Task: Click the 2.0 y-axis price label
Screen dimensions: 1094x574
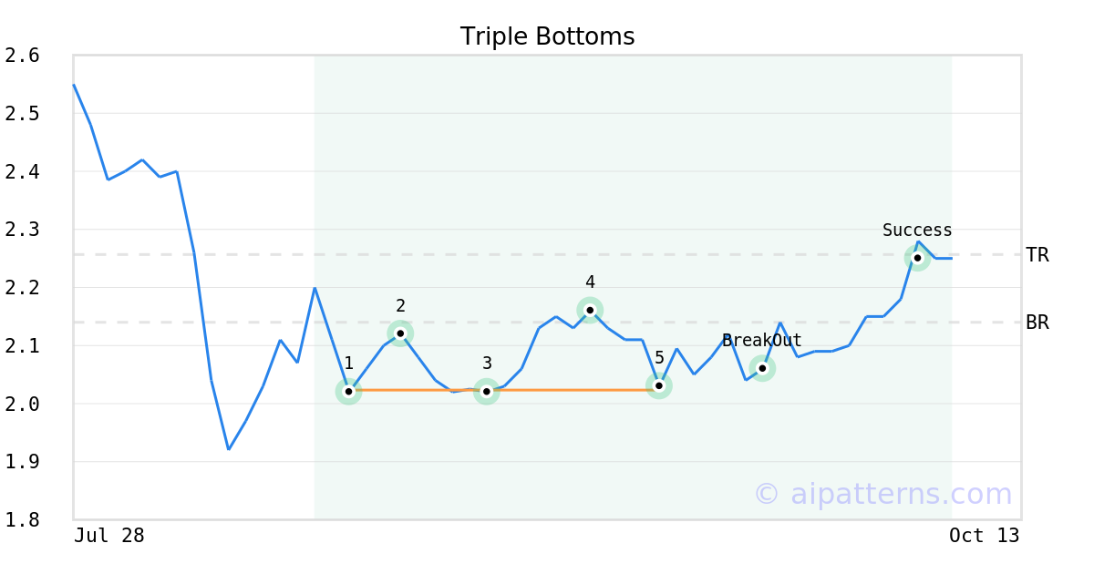Action: 23,404
